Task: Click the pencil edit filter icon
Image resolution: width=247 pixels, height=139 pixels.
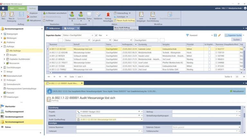Action: click(x=219, y=35)
